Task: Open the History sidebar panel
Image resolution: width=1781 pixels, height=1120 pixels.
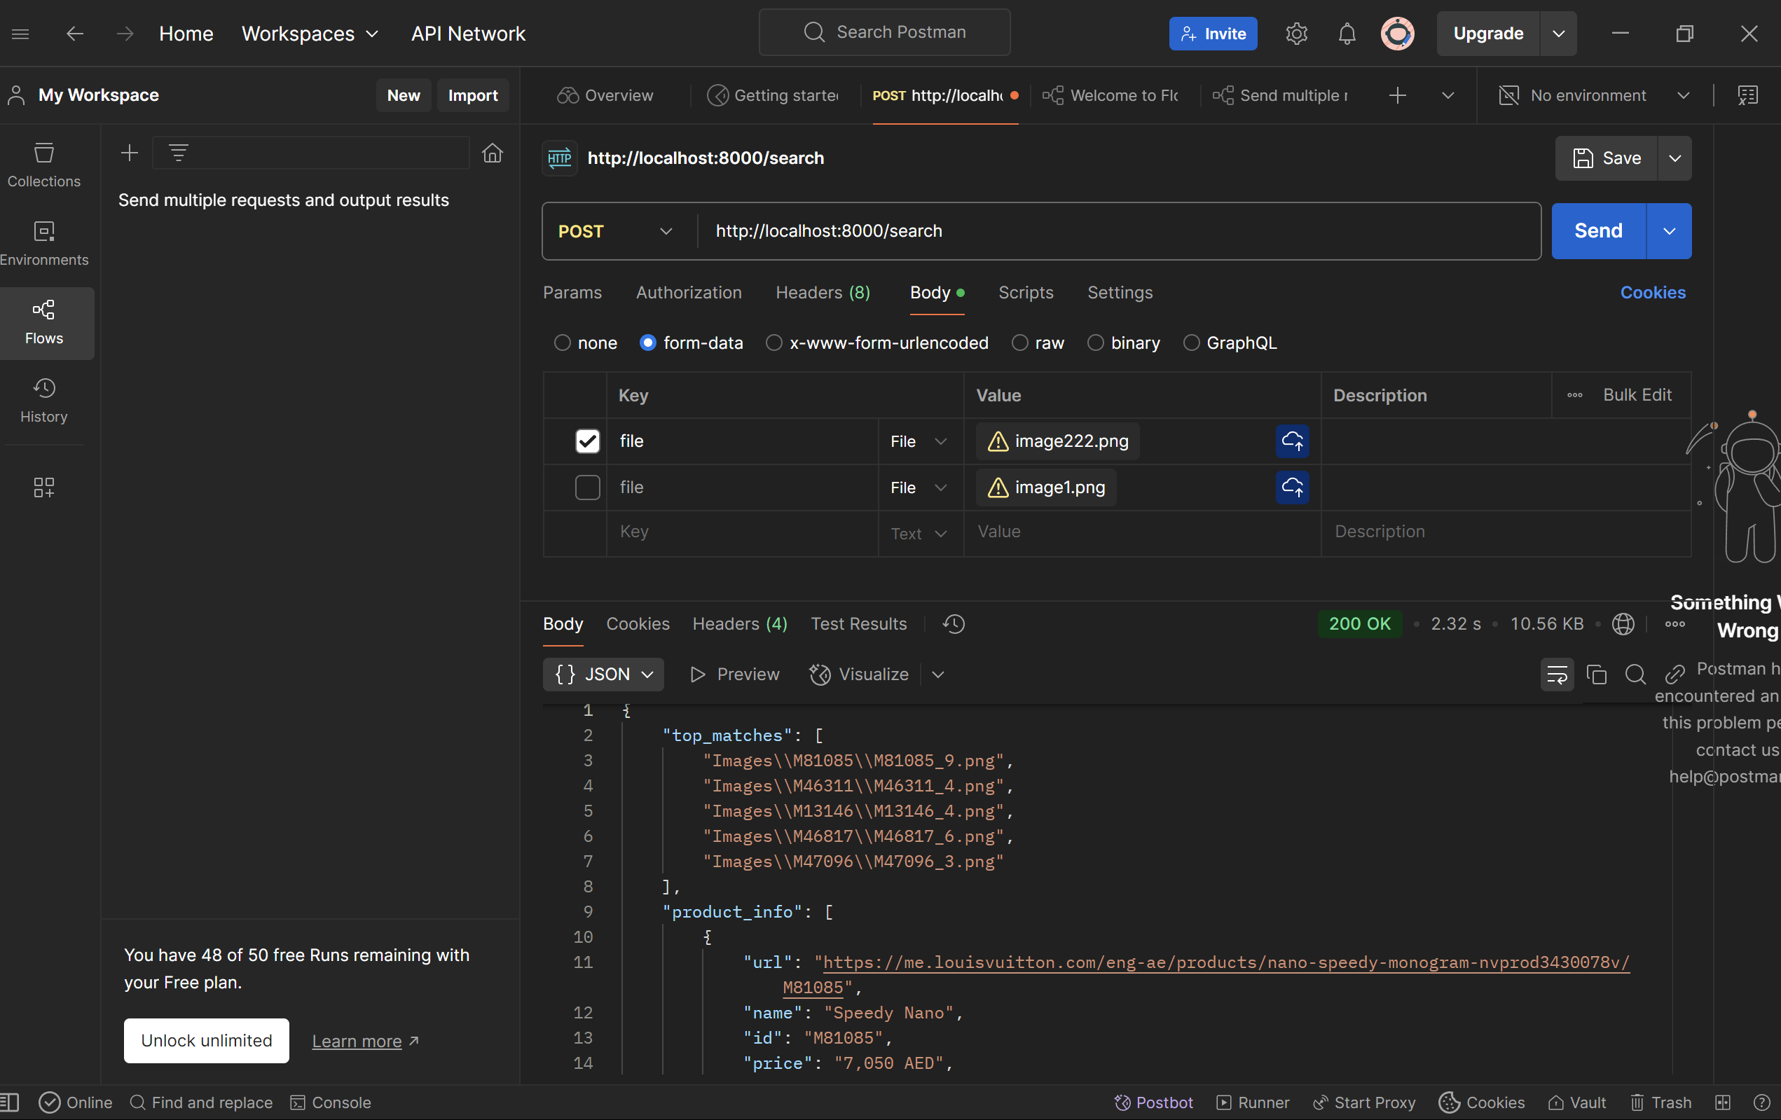Action: point(43,401)
